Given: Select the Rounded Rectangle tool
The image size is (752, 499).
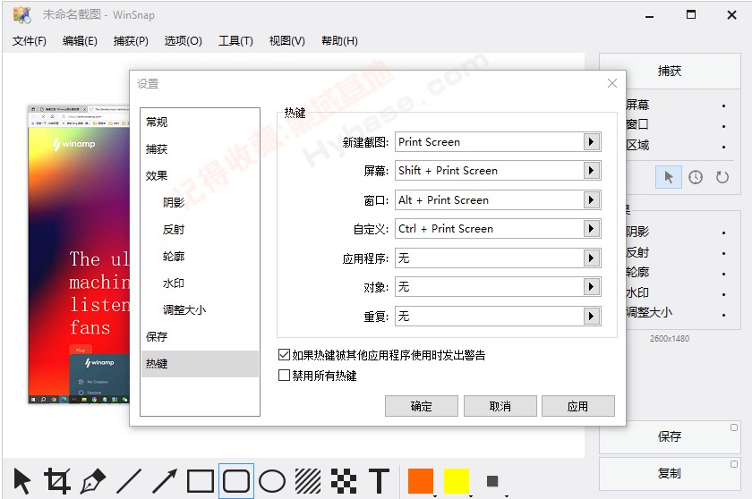Looking at the screenshot, I should (236, 481).
